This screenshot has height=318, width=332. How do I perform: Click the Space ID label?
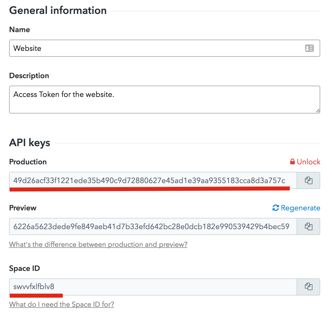point(24,268)
